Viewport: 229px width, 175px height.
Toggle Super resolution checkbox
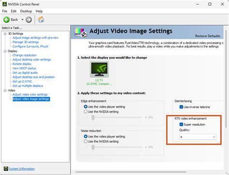click(x=181, y=124)
